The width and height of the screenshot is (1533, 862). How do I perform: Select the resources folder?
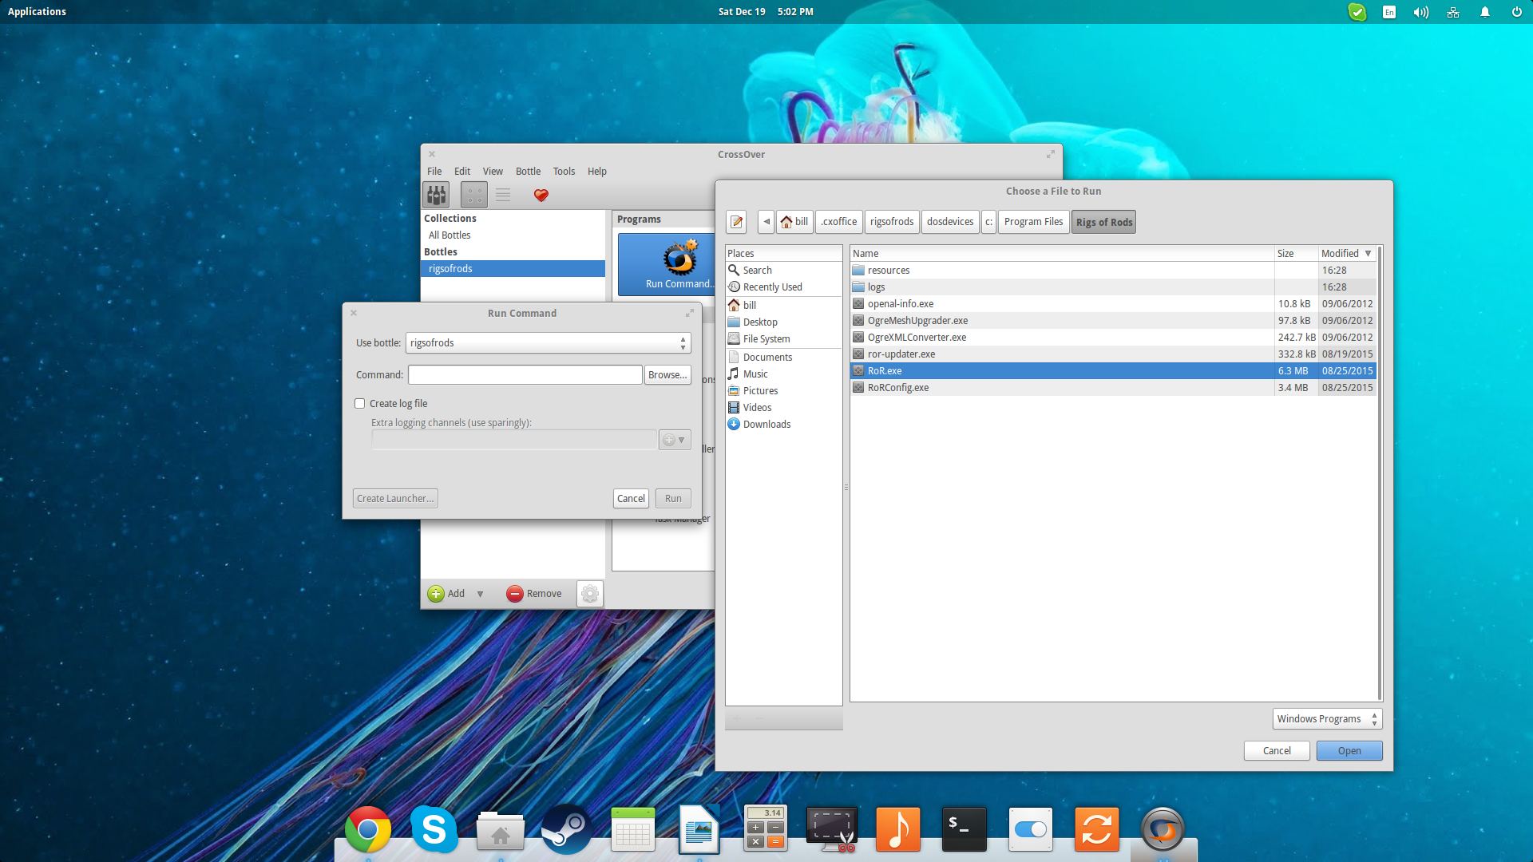(1113, 271)
